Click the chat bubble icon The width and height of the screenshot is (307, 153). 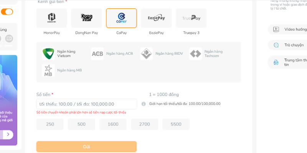click(276, 45)
